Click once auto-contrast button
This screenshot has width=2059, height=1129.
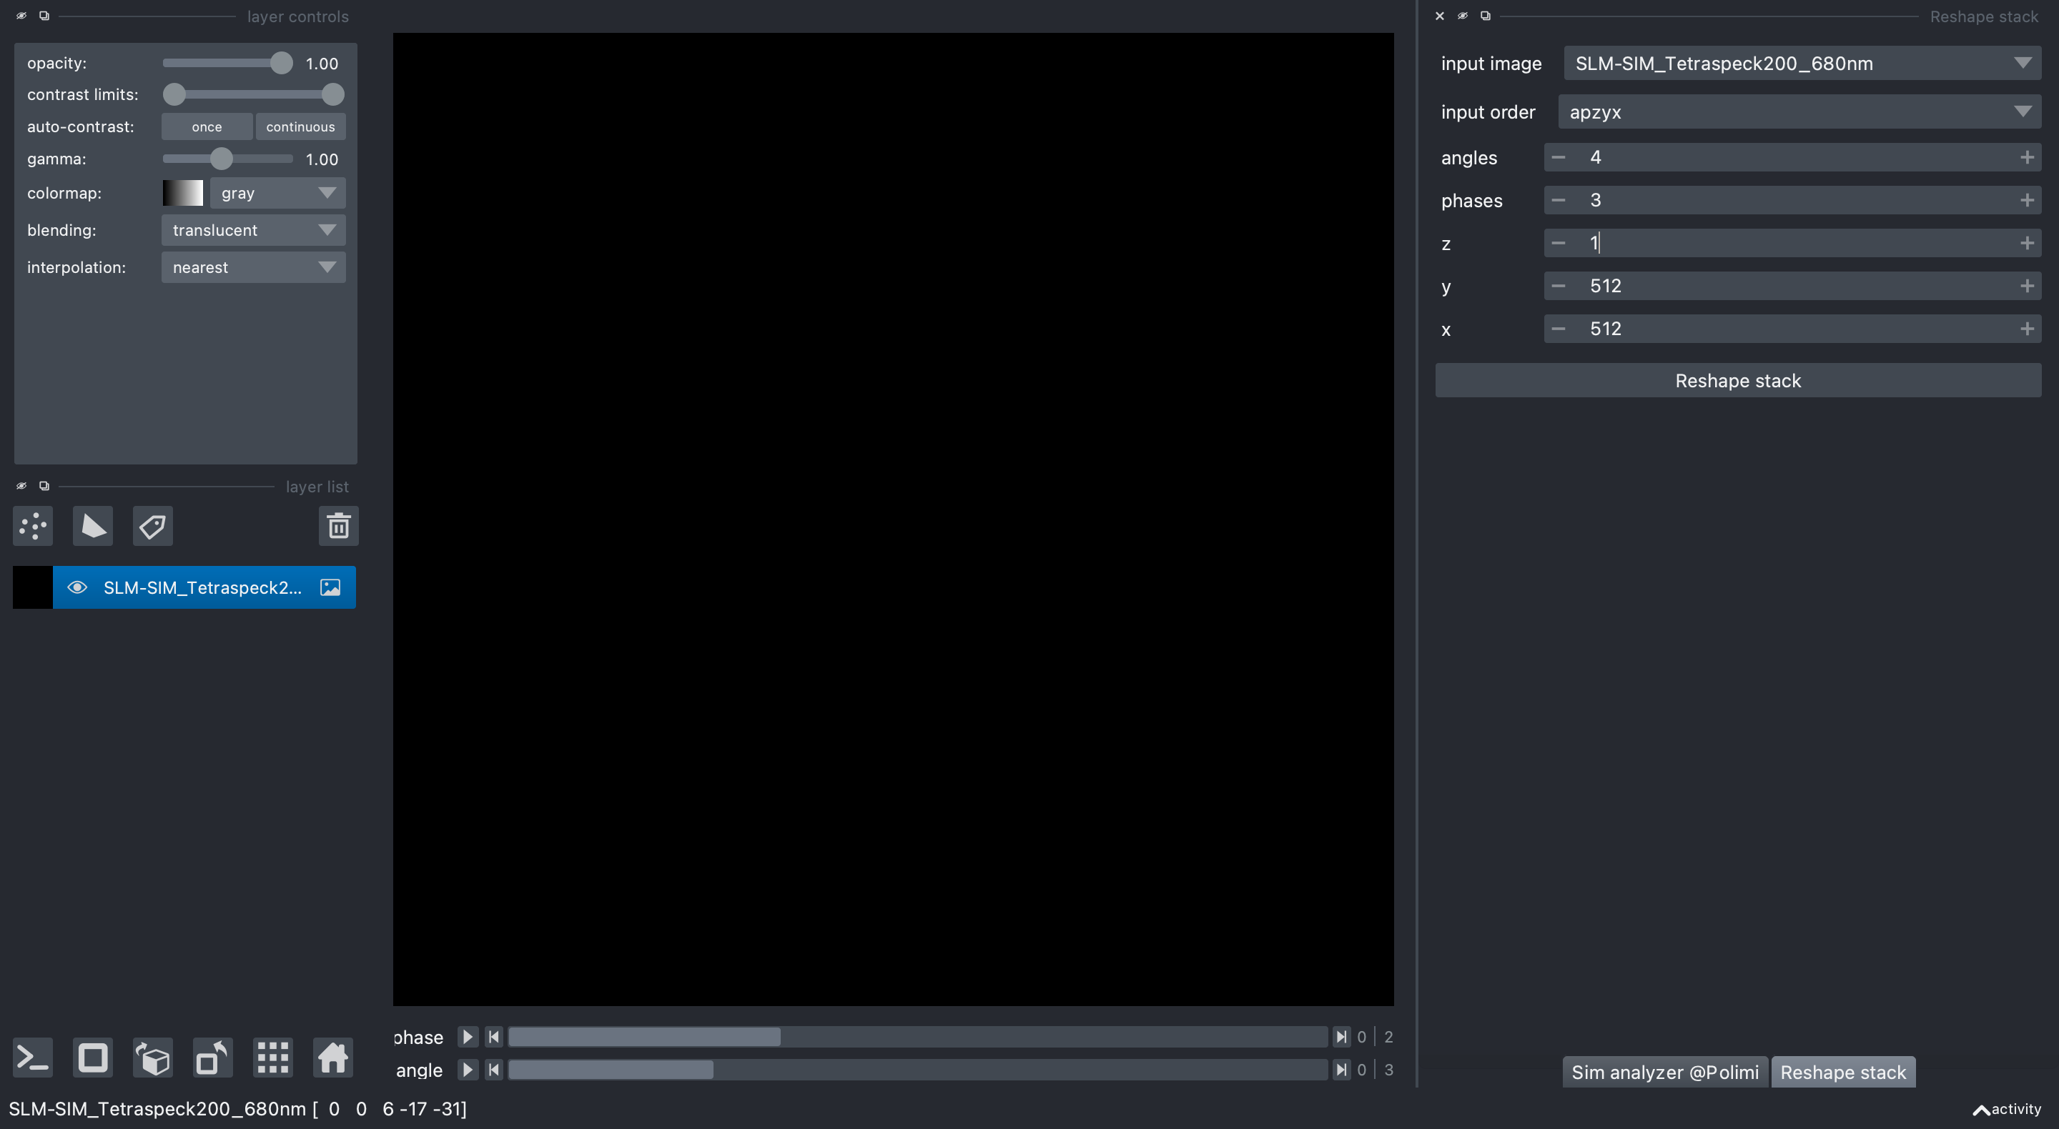[207, 126]
